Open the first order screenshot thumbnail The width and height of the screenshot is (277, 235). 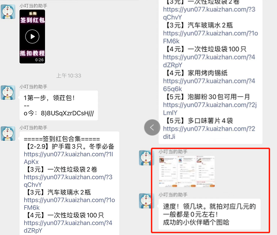pos(168,171)
